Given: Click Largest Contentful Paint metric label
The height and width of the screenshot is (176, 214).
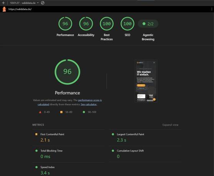Looking at the screenshot, I should point(131,134).
